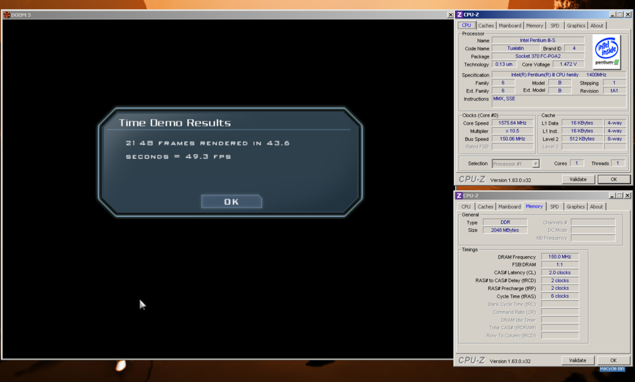Click the '49.3 FPS' result line
Screen dimensions: 635x382
click(178, 157)
